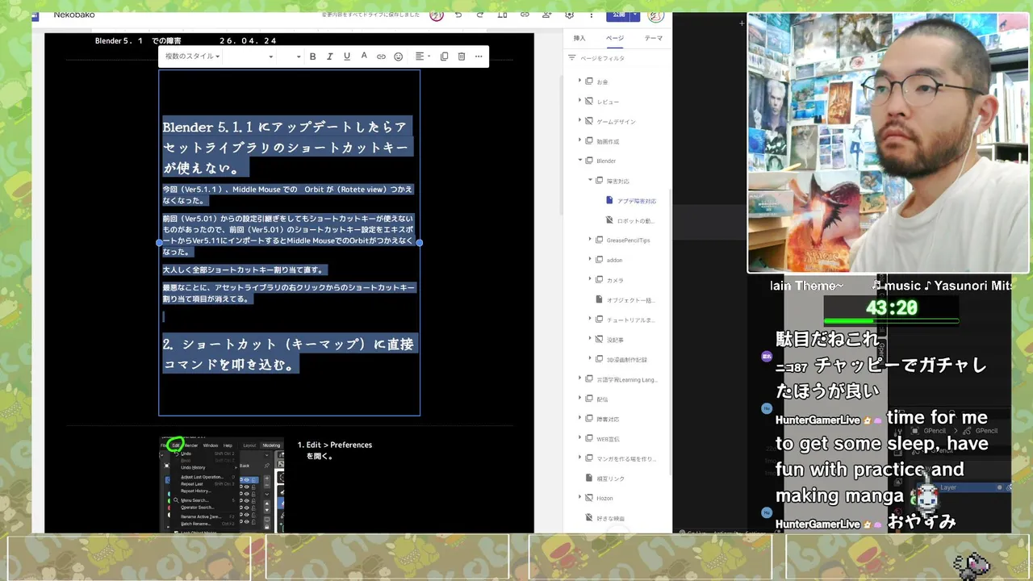Apply italic to selected text
1033x581 pixels.
point(330,56)
